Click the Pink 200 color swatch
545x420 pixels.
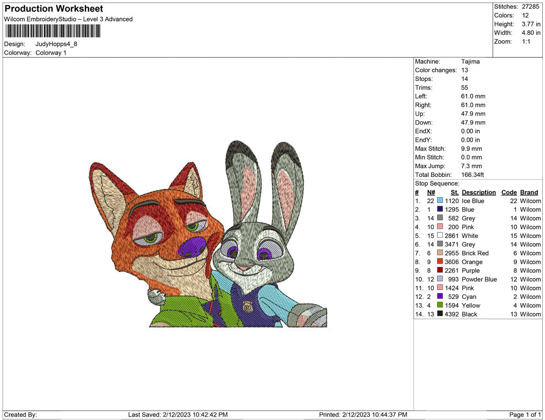(440, 227)
